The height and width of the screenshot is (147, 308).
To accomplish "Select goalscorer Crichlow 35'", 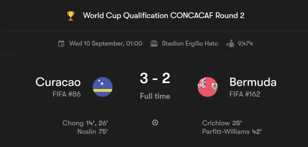I will point(222,123).
